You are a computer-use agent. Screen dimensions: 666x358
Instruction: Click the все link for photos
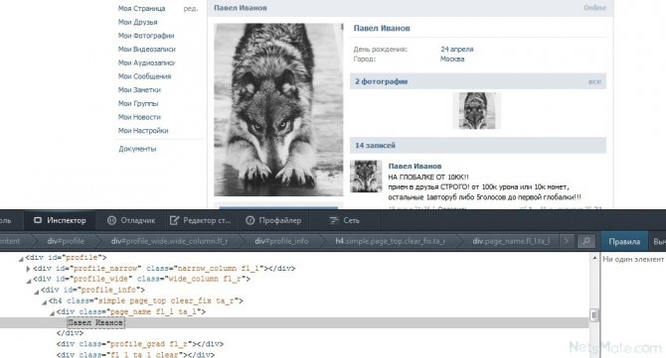click(x=594, y=81)
